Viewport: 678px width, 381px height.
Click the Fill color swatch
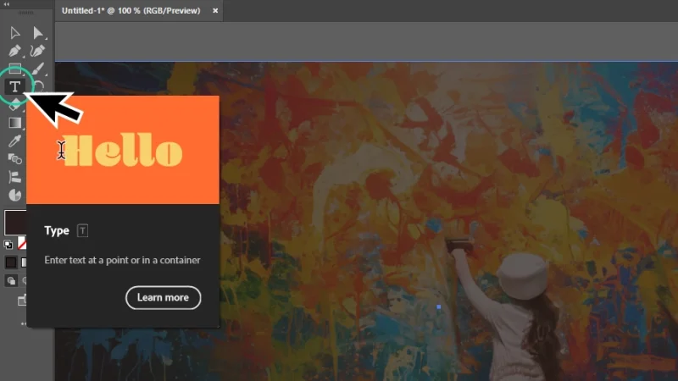tap(14, 222)
